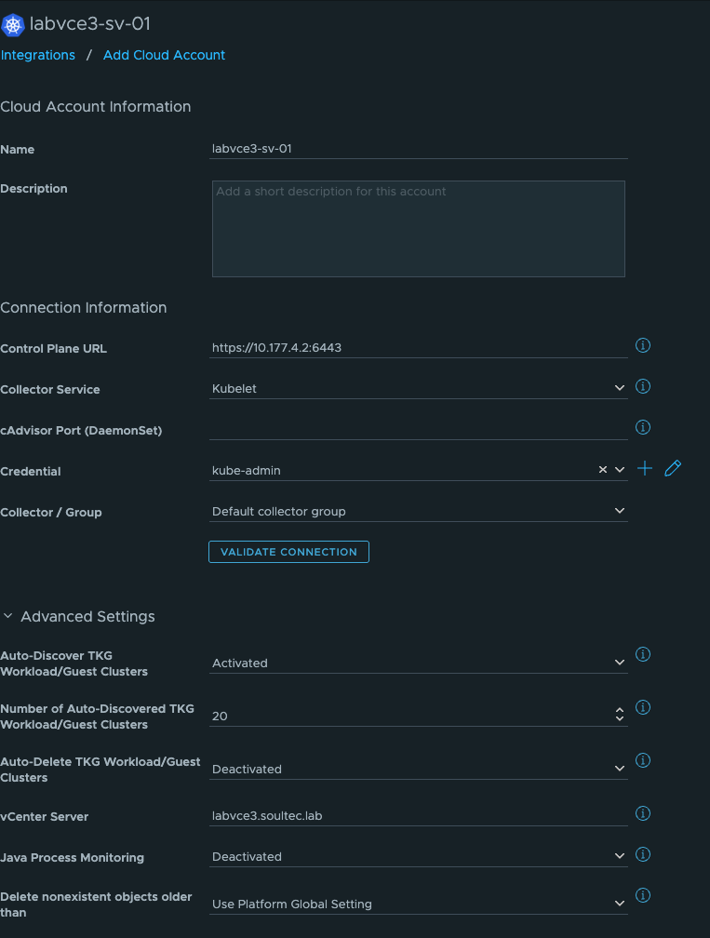Click the page title labvce3-sv-01
This screenshot has height=938, width=710.
(89, 24)
